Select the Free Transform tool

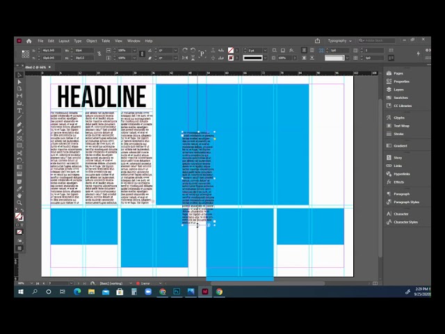(x=19, y=160)
